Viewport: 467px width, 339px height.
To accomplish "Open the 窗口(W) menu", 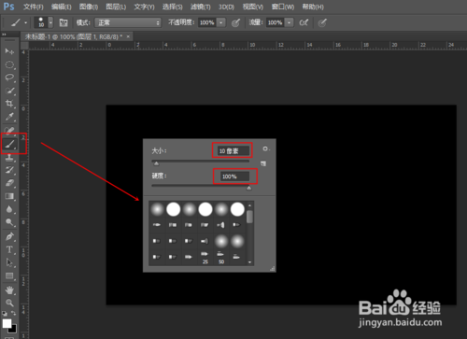I will (x=283, y=7).
